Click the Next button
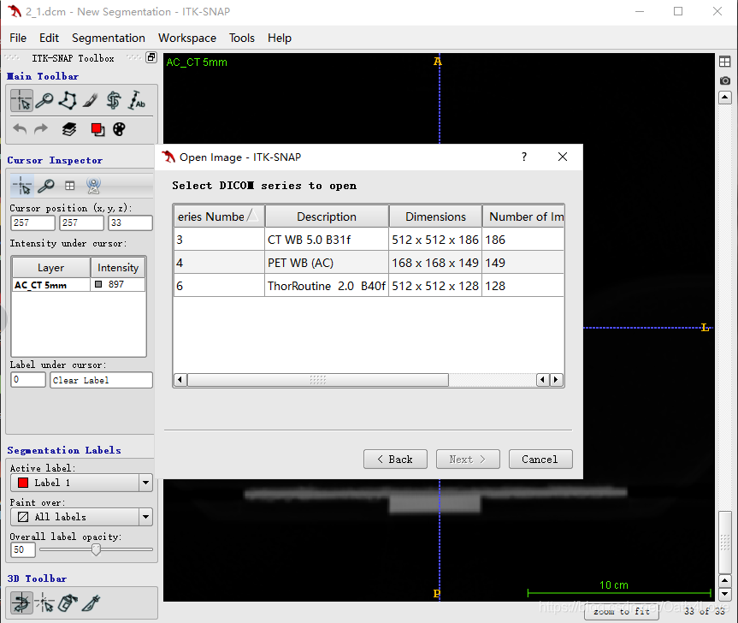Image resolution: width=738 pixels, height=623 pixels. (468, 460)
